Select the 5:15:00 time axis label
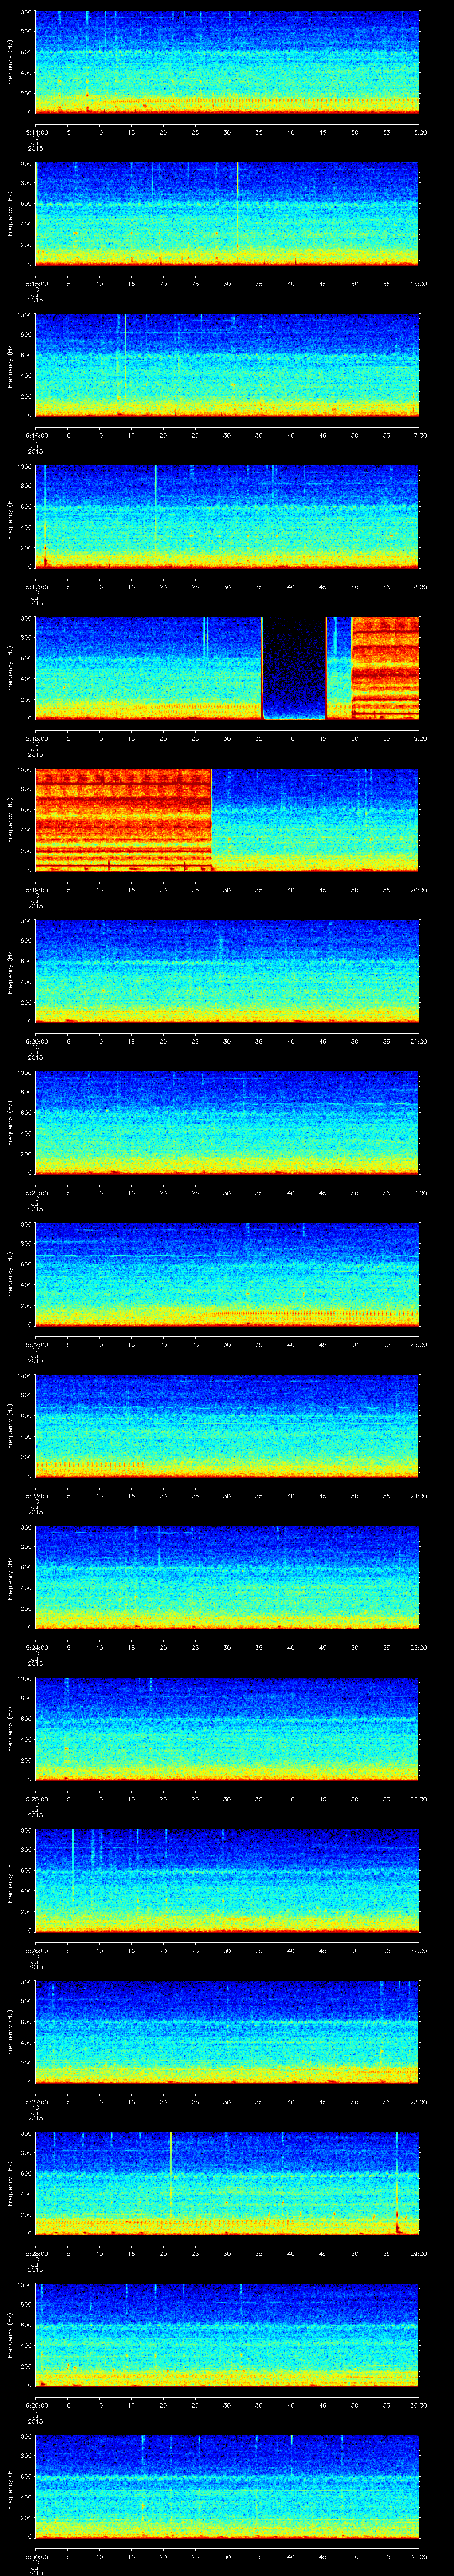The image size is (454, 2576). coord(36,284)
